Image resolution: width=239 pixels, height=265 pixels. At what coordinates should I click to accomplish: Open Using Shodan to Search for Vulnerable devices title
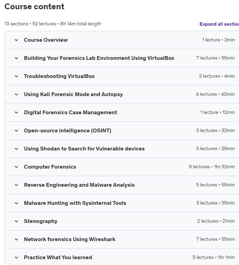pyautogui.click(x=84, y=148)
